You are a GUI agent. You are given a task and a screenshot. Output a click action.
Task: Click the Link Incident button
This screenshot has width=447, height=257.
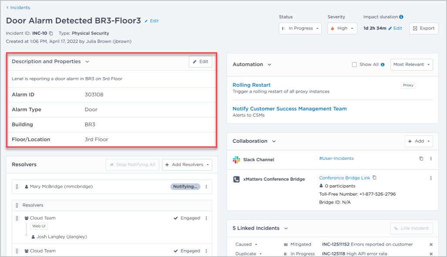pyautogui.click(x=411, y=228)
